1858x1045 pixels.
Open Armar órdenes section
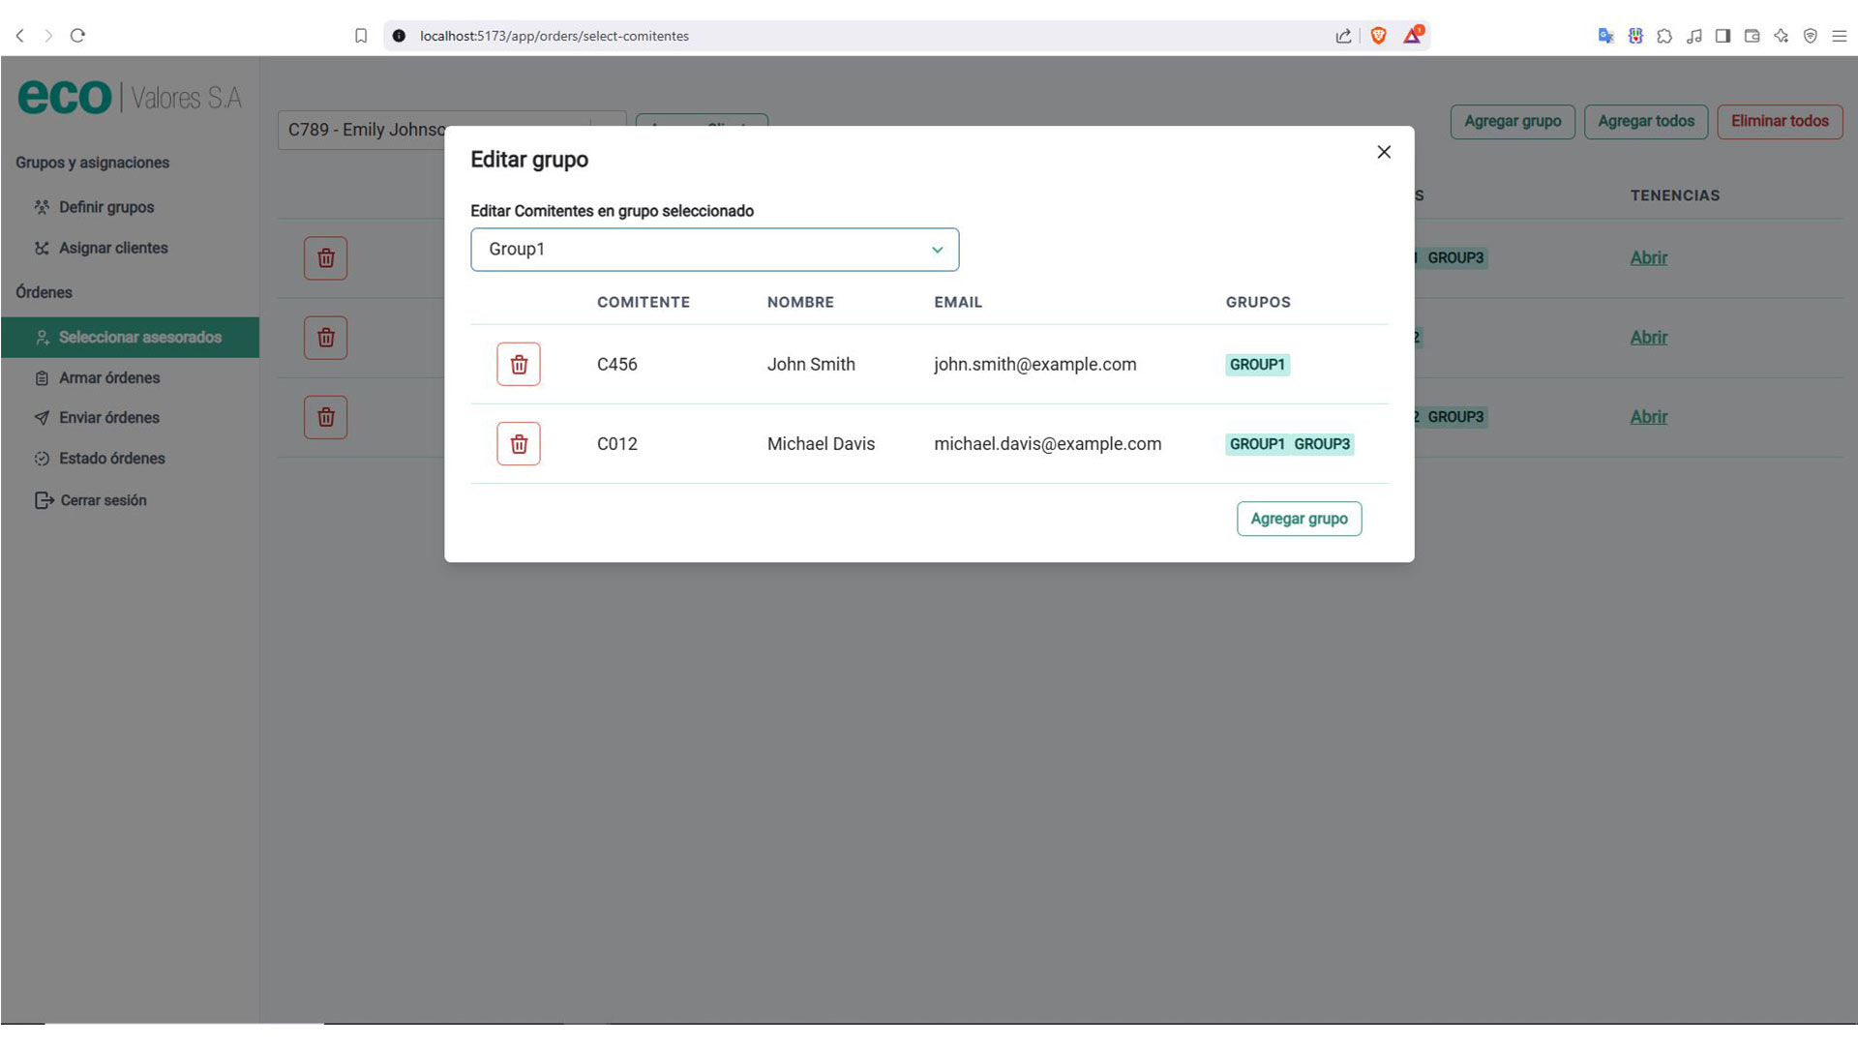[109, 378]
